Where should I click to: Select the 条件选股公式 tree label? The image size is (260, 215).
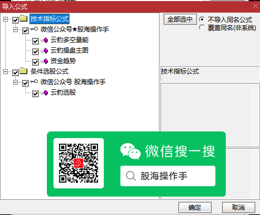tap(49, 71)
